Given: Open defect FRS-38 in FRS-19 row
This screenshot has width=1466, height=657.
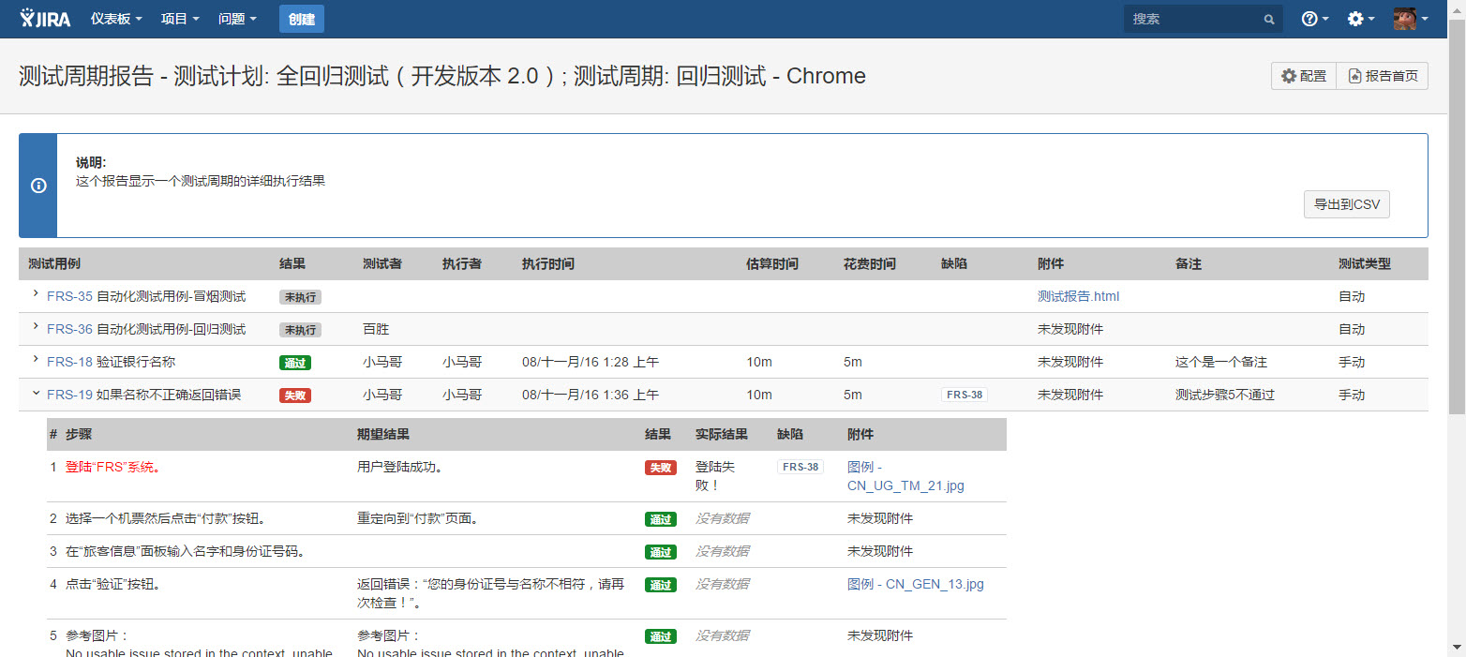Looking at the screenshot, I should [x=965, y=395].
